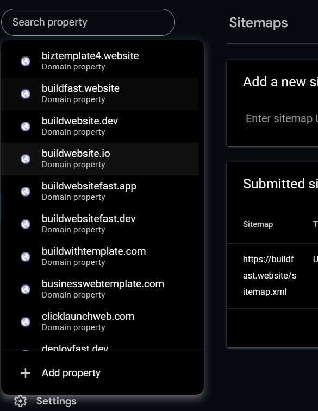The height and width of the screenshot is (411, 318).
Task: Click the Sitemap column header
Action: click(x=258, y=224)
